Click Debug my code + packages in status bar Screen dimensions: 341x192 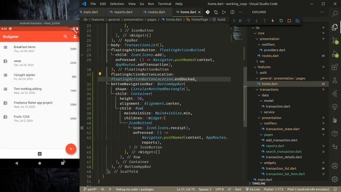pyautogui.click(x=135, y=189)
